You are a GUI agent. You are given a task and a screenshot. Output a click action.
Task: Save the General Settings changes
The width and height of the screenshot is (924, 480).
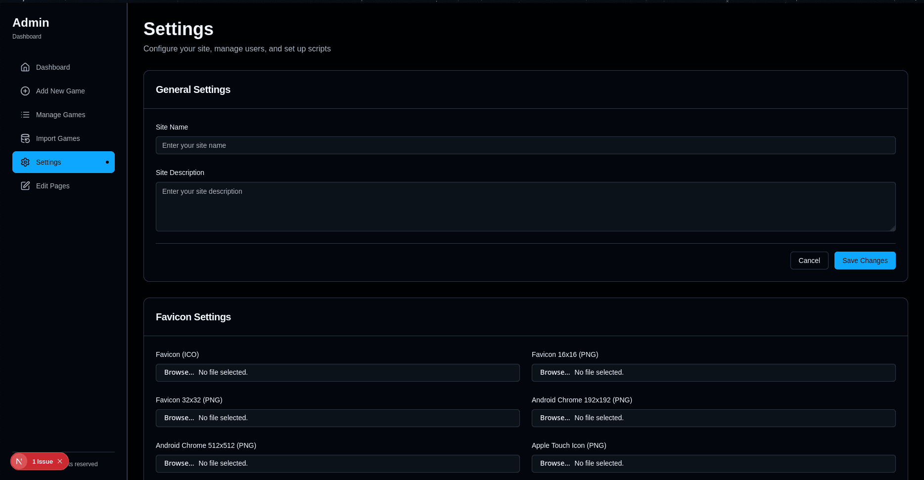pos(865,261)
